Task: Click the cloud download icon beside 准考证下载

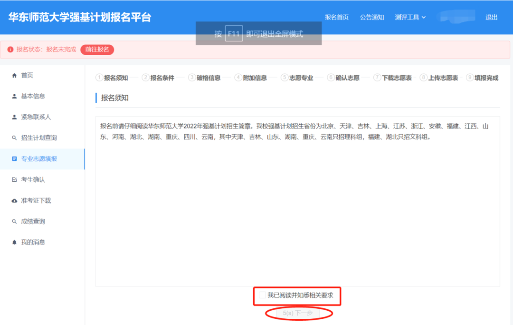Action: [14, 201]
